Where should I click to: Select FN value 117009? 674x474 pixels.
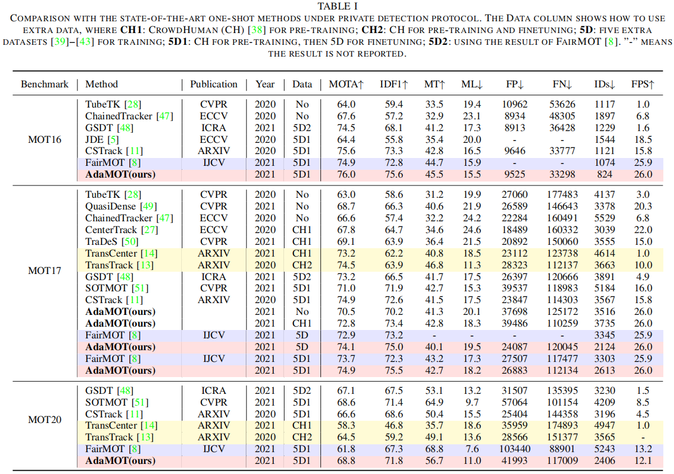tap(562, 461)
